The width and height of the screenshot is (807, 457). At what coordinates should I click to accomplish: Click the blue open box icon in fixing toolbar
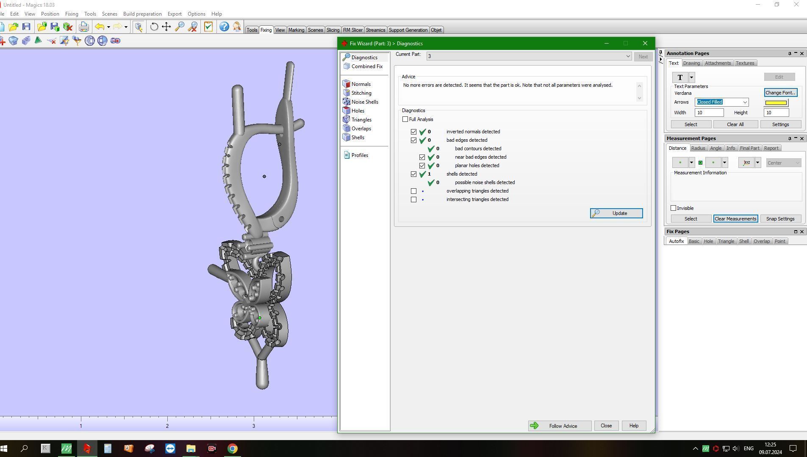pyautogui.click(x=13, y=41)
